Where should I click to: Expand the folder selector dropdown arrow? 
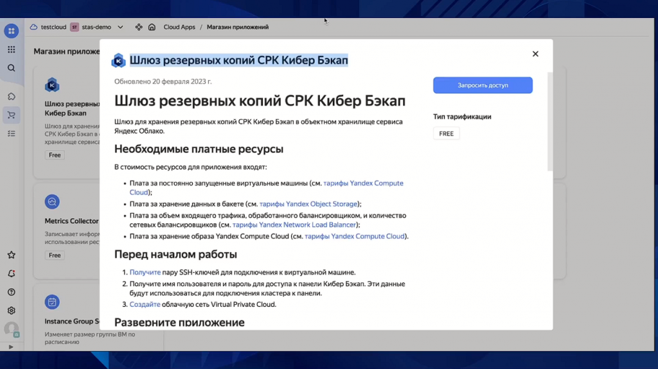(120, 27)
